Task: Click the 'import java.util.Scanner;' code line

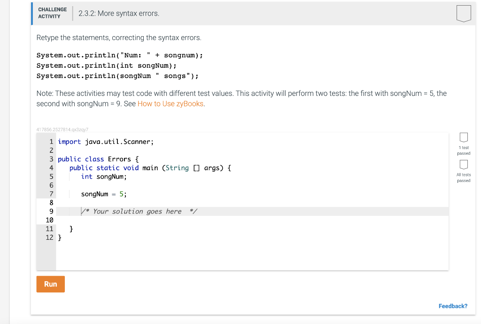Action: pos(106,142)
